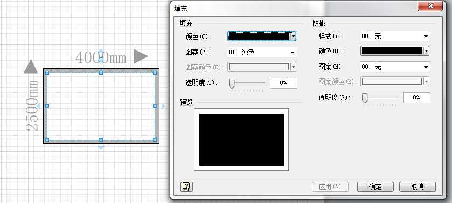Viewport: 452px width, 203px height.
Task: Click the black preview thumbnail under 预览
Action: (241, 140)
